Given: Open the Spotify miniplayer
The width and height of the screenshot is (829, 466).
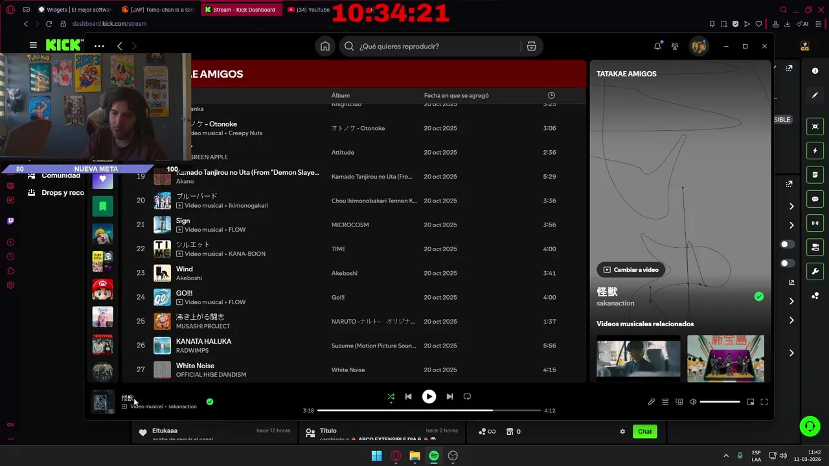Looking at the screenshot, I should pyautogui.click(x=751, y=402).
